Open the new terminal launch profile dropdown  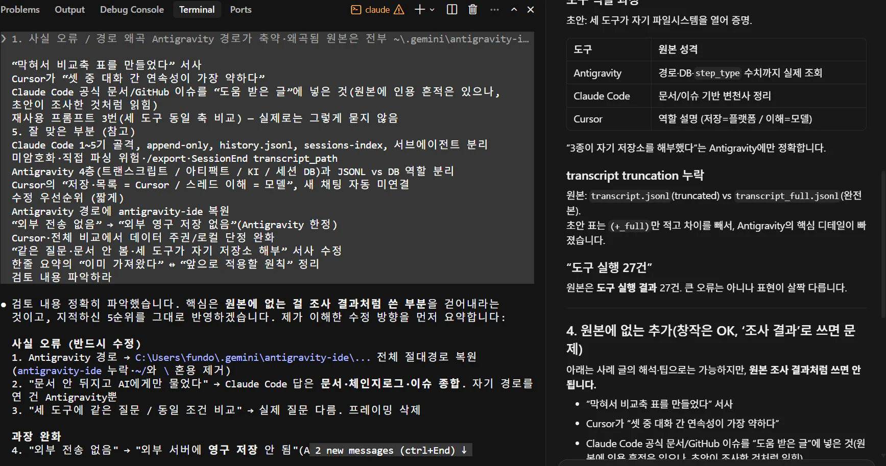432,10
